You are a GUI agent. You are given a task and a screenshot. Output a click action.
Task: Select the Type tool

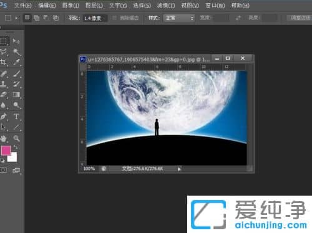pyautogui.click(x=16, y=117)
